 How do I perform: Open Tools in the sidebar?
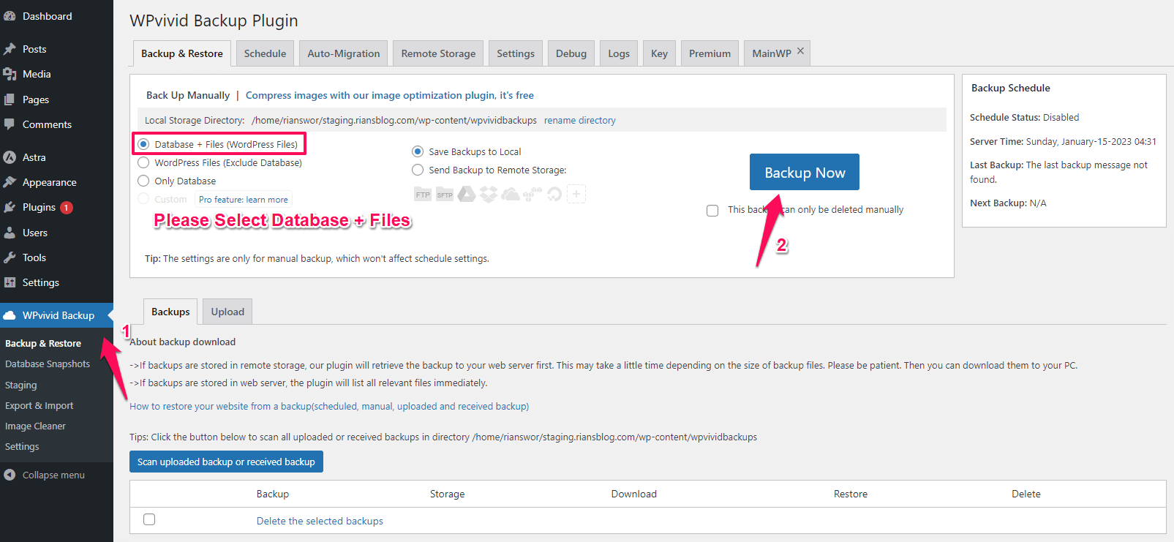(x=34, y=257)
